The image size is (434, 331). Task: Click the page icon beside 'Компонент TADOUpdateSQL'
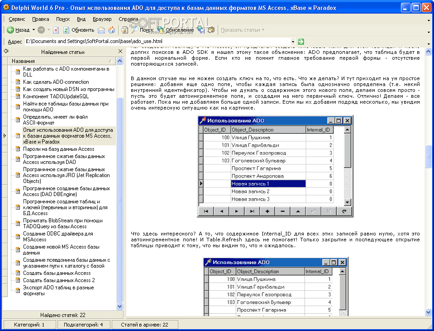18,96
